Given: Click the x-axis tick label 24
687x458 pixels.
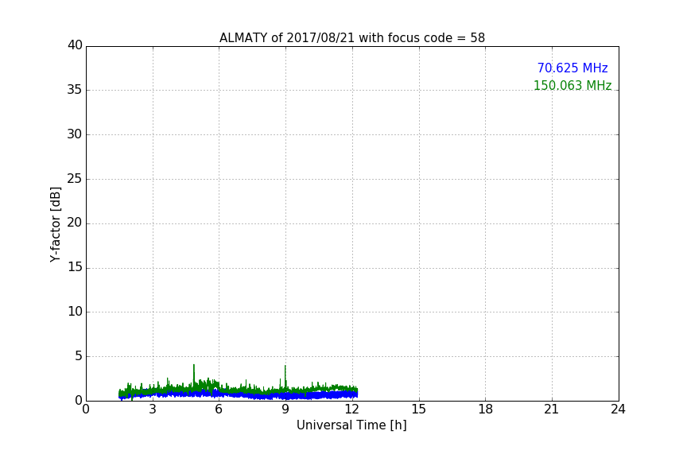Looking at the screenshot, I should [x=618, y=409].
